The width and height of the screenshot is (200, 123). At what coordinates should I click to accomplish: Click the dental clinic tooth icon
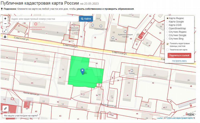point(36,24)
